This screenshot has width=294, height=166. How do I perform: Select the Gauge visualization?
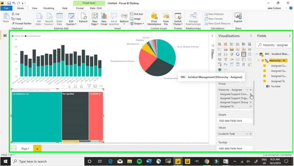pyautogui.click(x=232, y=59)
